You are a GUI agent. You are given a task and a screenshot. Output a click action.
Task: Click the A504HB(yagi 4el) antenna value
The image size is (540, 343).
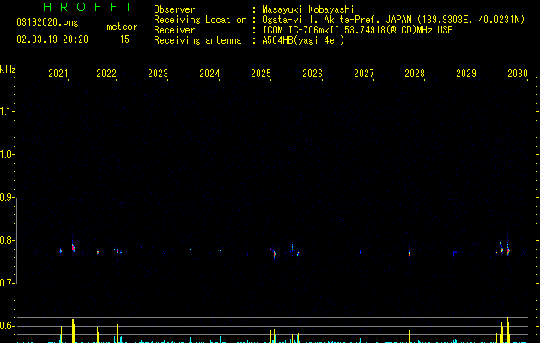[303, 40]
